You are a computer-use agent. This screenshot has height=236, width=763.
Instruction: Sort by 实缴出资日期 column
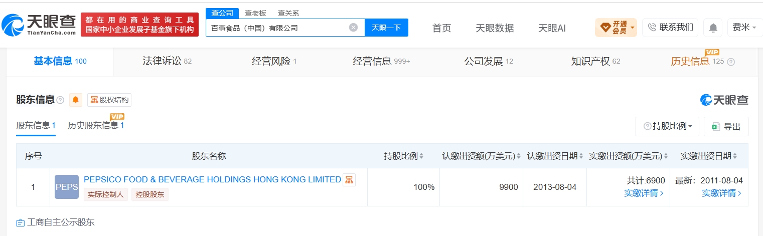tap(735, 156)
